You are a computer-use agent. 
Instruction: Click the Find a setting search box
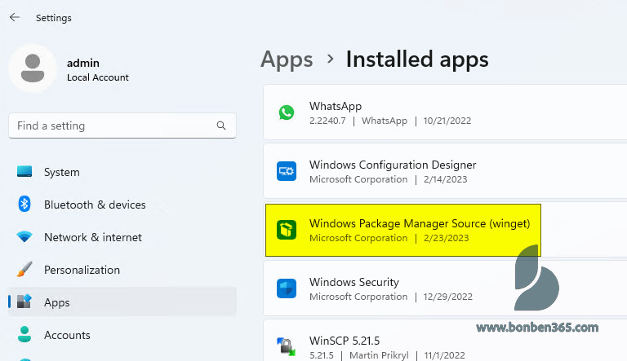pos(122,125)
